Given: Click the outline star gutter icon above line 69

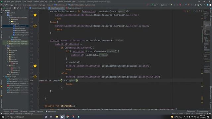Looking at the screenshot, I should point(35,77).
